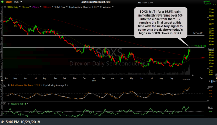Select the A arithmetic scale toggle
This screenshot has width=217, height=125.
(210, 81)
